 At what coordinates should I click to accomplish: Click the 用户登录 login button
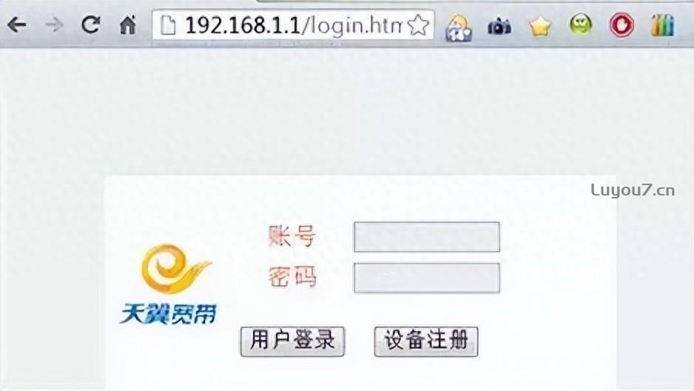tap(292, 341)
